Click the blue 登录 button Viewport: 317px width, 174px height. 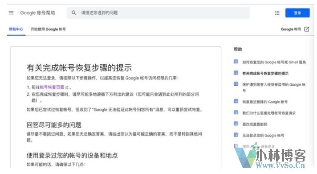(297, 13)
